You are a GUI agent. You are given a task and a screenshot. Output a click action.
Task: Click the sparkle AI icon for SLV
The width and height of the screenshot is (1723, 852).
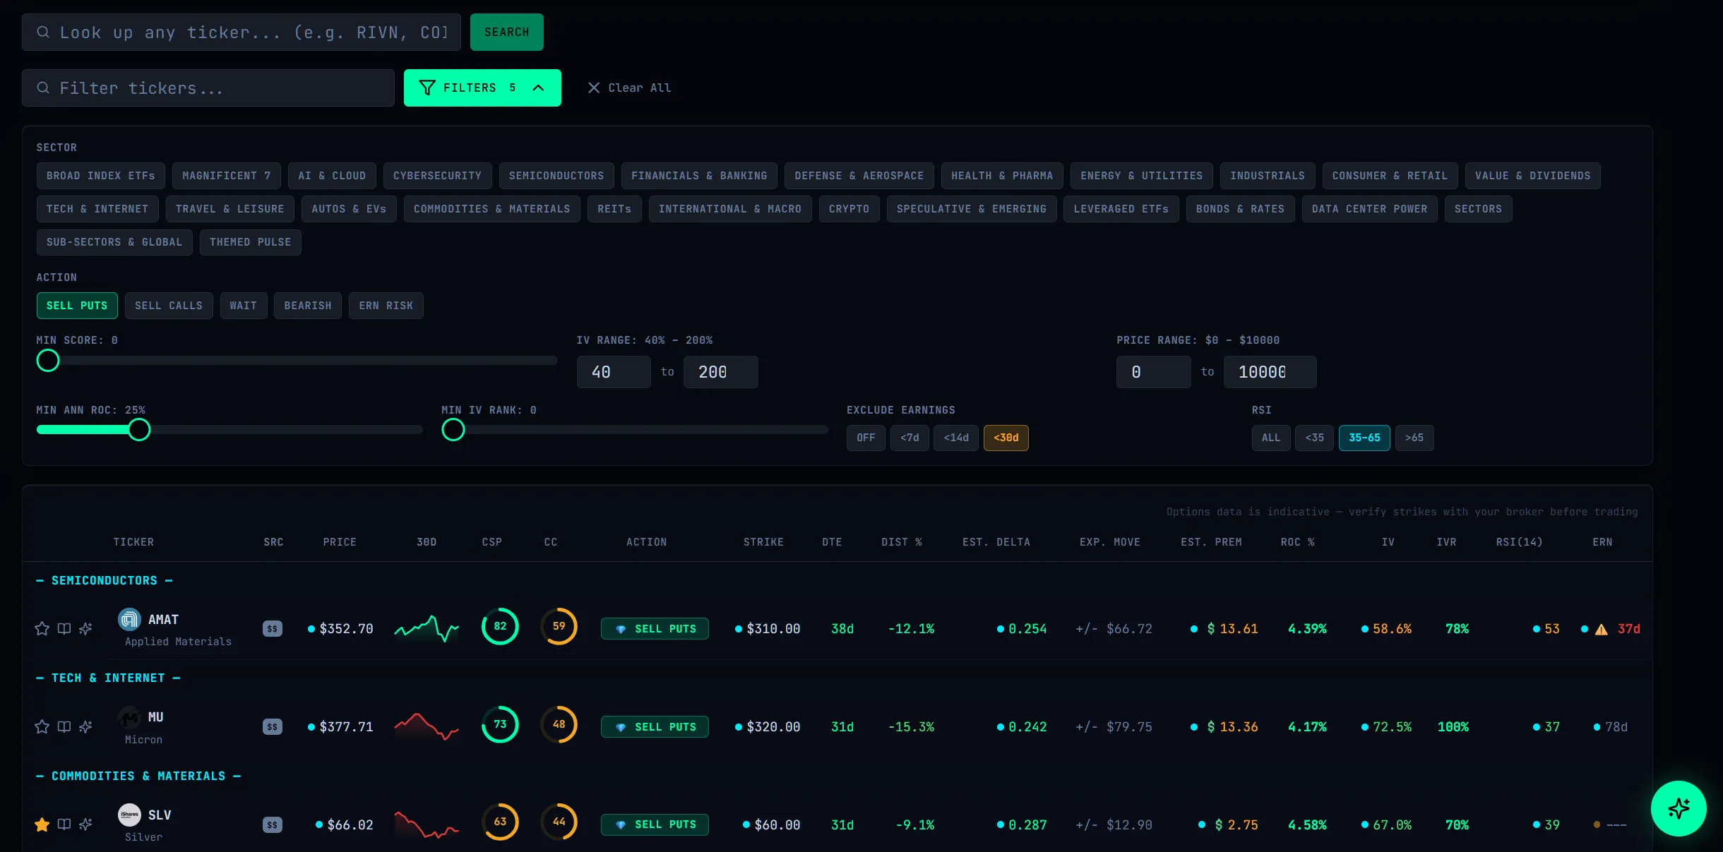click(x=85, y=824)
